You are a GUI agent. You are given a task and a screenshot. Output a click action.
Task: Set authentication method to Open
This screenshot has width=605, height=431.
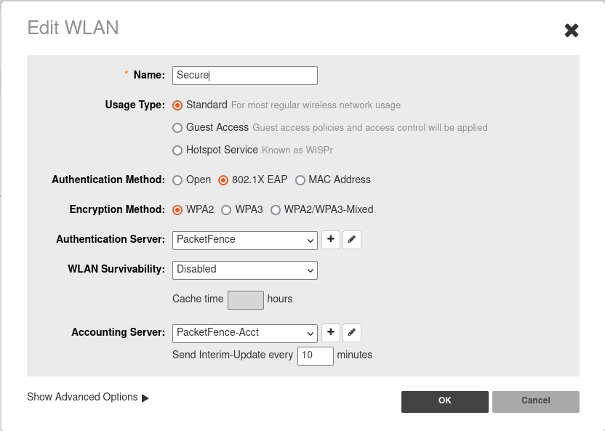pyautogui.click(x=177, y=180)
